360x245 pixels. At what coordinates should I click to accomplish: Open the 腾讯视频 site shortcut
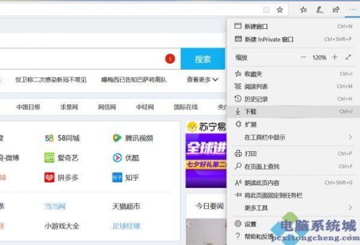pyautogui.click(x=133, y=138)
